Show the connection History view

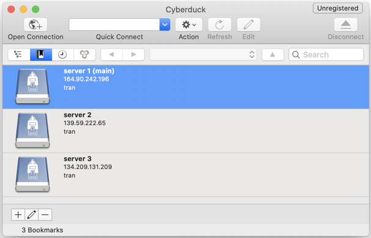pyautogui.click(x=63, y=54)
